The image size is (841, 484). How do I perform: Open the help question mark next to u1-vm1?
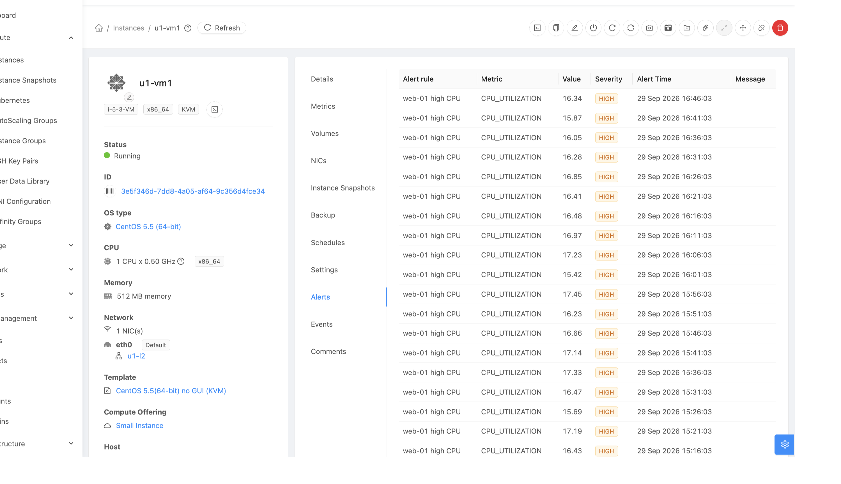[x=188, y=28]
